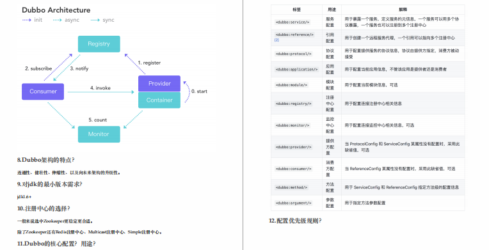
Task: Click the explanation mentioning ProtocolConfig 和 ServiceConfig
Action: (x=402, y=147)
